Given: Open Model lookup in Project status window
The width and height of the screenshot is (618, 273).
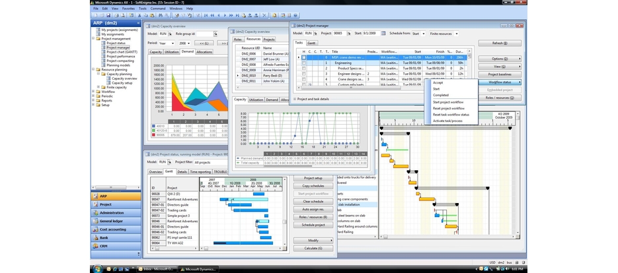Looking at the screenshot, I should pyautogui.click(x=170, y=162).
